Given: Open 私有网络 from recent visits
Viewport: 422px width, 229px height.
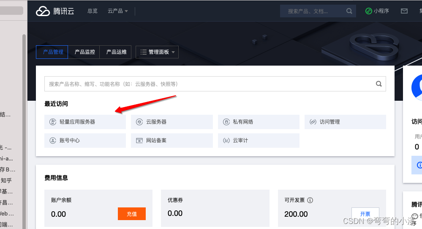Looking at the screenshot, I should 259,122.
